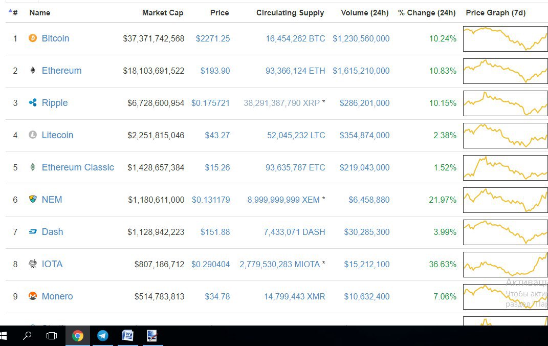Click Ripple price $0.175721
Viewport: 548px width, 346px height.
pyautogui.click(x=210, y=103)
